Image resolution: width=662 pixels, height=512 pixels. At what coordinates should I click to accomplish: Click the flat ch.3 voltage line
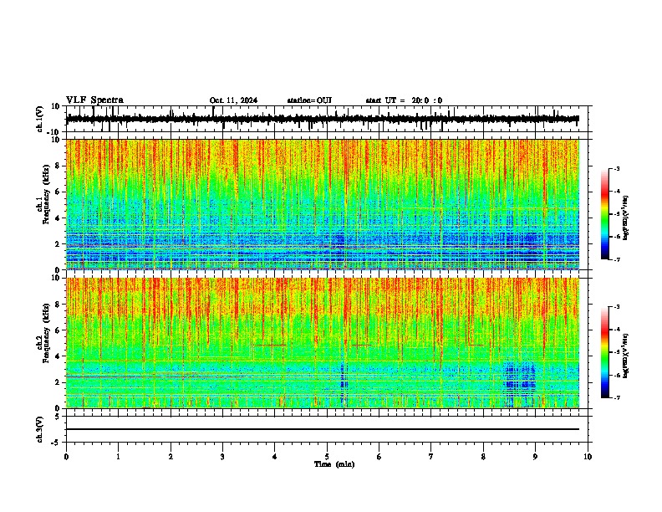click(323, 429)
